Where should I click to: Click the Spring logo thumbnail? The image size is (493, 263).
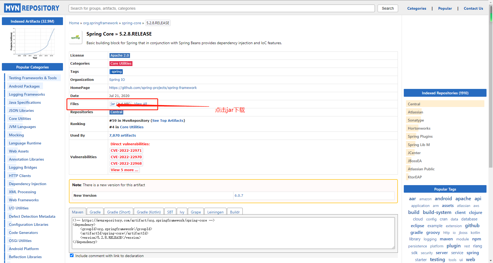click(x=75, y=37)
